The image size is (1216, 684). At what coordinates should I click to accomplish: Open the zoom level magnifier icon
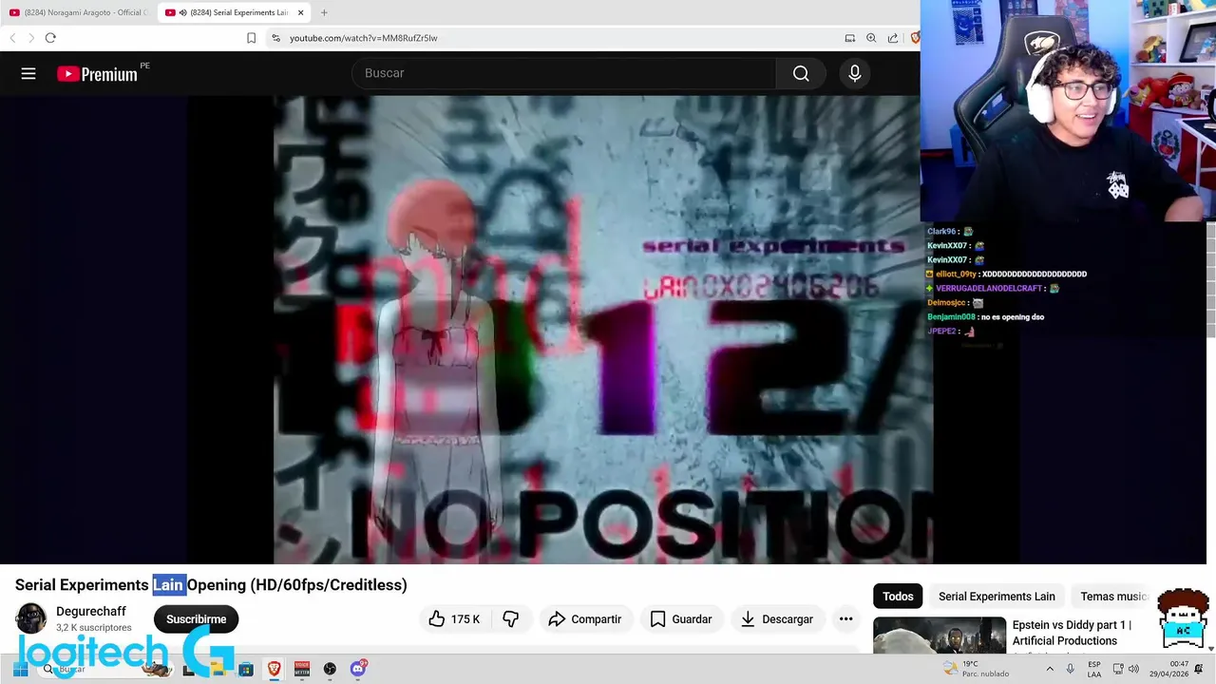tap(871, 38)
